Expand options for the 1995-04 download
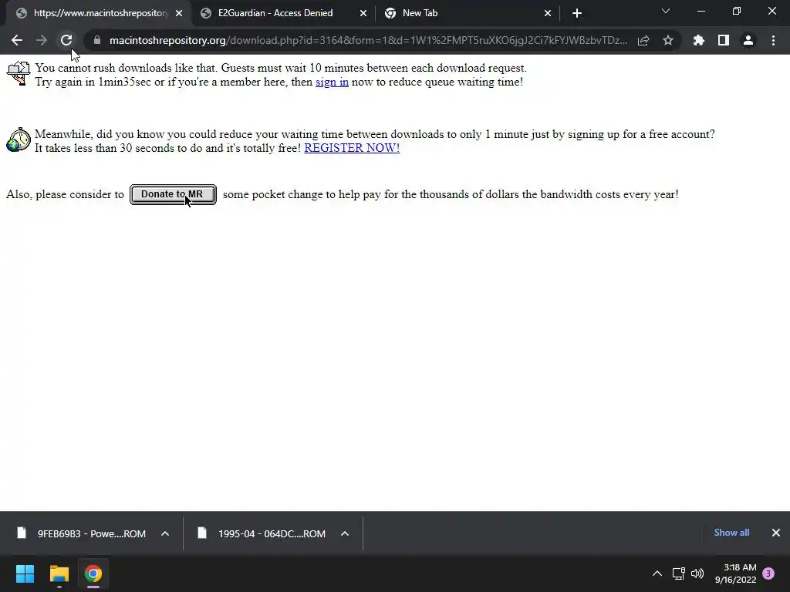Screen dimensions: 790x592 [345, 533]
